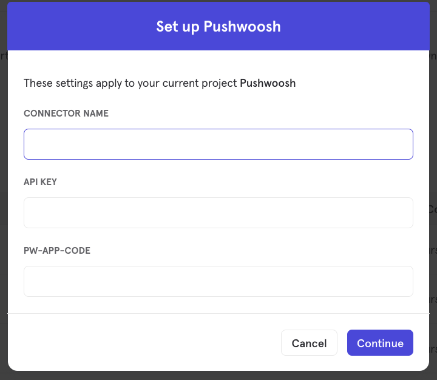Screen dimensions: 437x380
Task: Click the bold Pushwoosh project name
Action: click(268, 83)
